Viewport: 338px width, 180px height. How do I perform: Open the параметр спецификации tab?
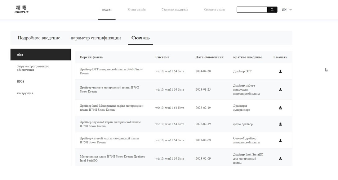point(96,38)
